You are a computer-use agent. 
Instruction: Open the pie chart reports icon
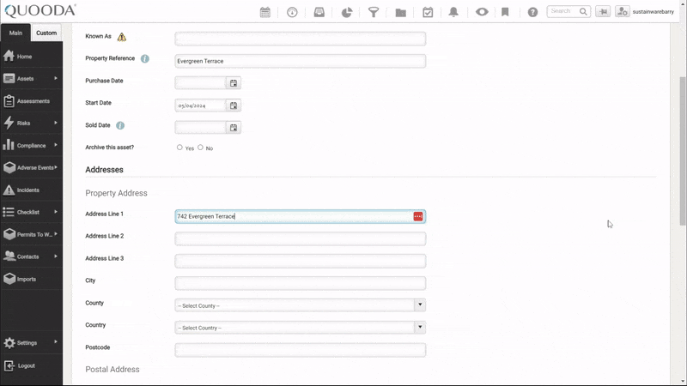347,12
